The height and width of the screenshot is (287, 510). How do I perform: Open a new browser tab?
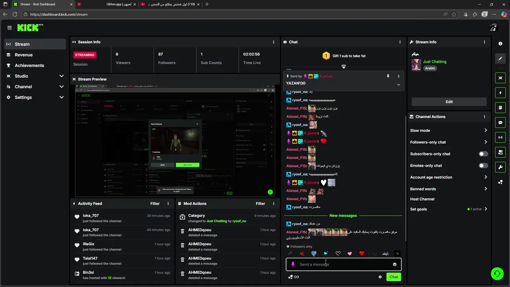pos(207,4)
